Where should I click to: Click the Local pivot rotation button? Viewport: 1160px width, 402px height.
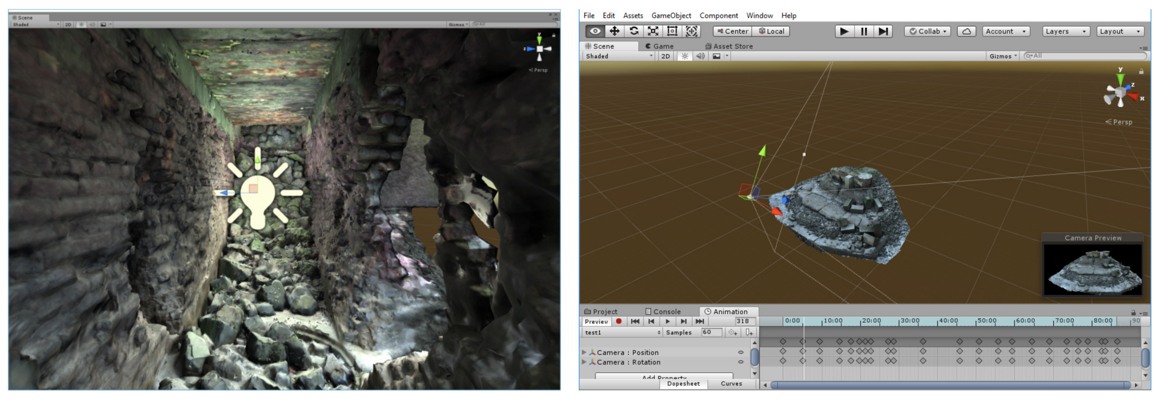click(x=771, y=31)
